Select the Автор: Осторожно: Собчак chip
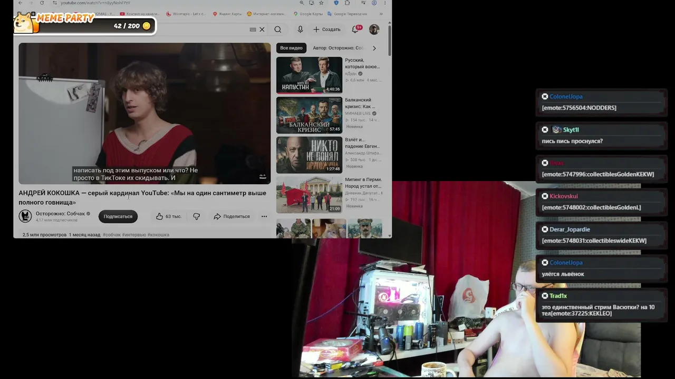This screenshot has height=379, width=675. pyautogui.click(x=338, y=48)
